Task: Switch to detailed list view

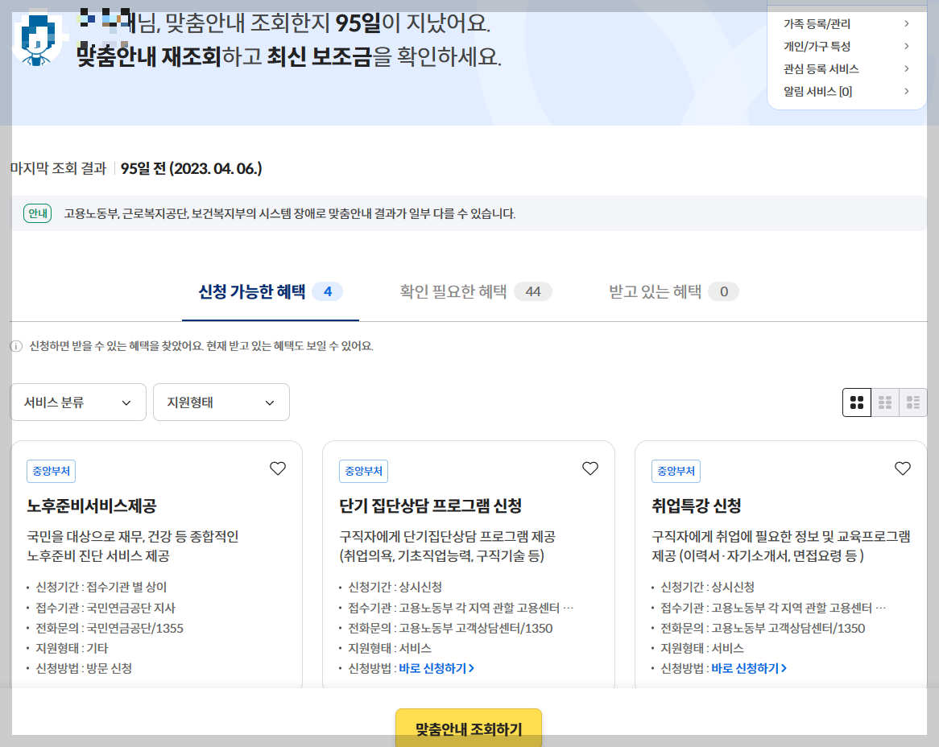Action: pos(913,402)
